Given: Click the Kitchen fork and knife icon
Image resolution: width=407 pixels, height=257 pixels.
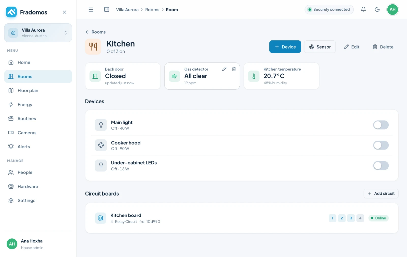Looking at the screenshot, I should (x=93, y=47).
